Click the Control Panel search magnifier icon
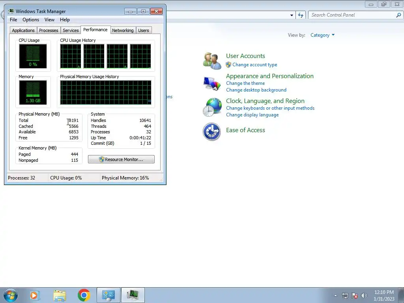 (x=398, y=15)
